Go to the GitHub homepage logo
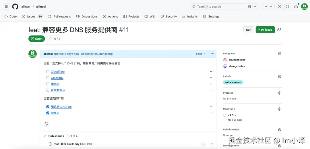This screenshot has height=149, width=310. point(15,7)
